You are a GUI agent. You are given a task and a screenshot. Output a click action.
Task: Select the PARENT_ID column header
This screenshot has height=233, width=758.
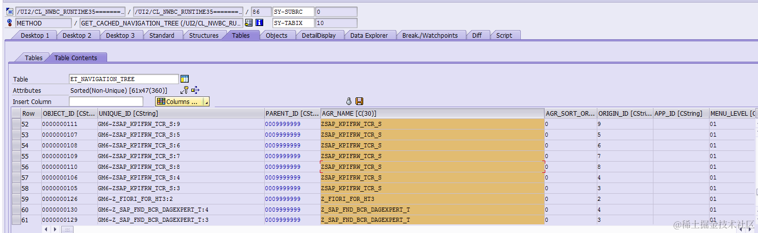292,113
